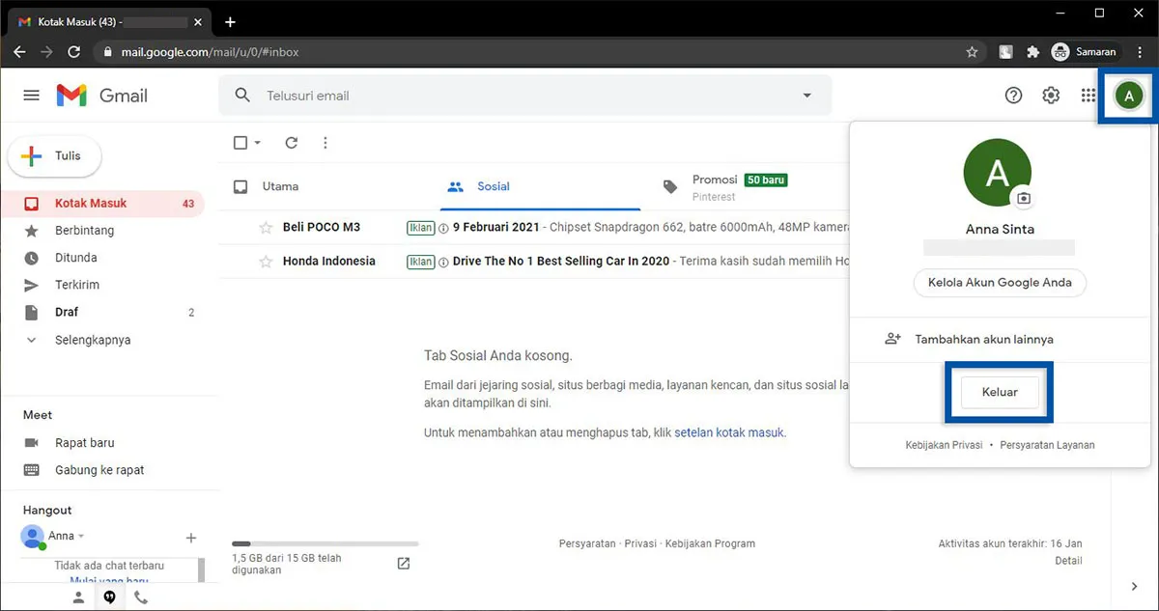
Task: Click the Google apps grid icon
Action: [x=1088, y=95]
